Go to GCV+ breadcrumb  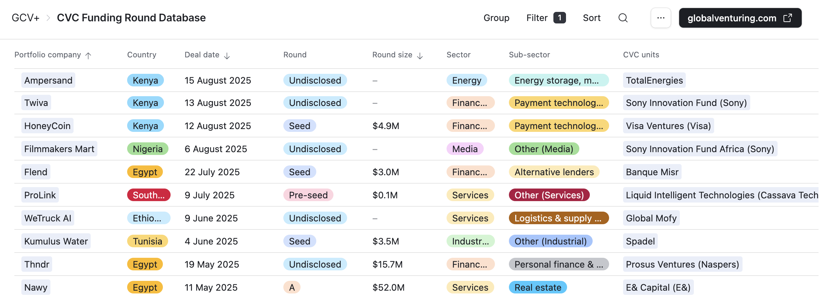click(x=25, y=18)
